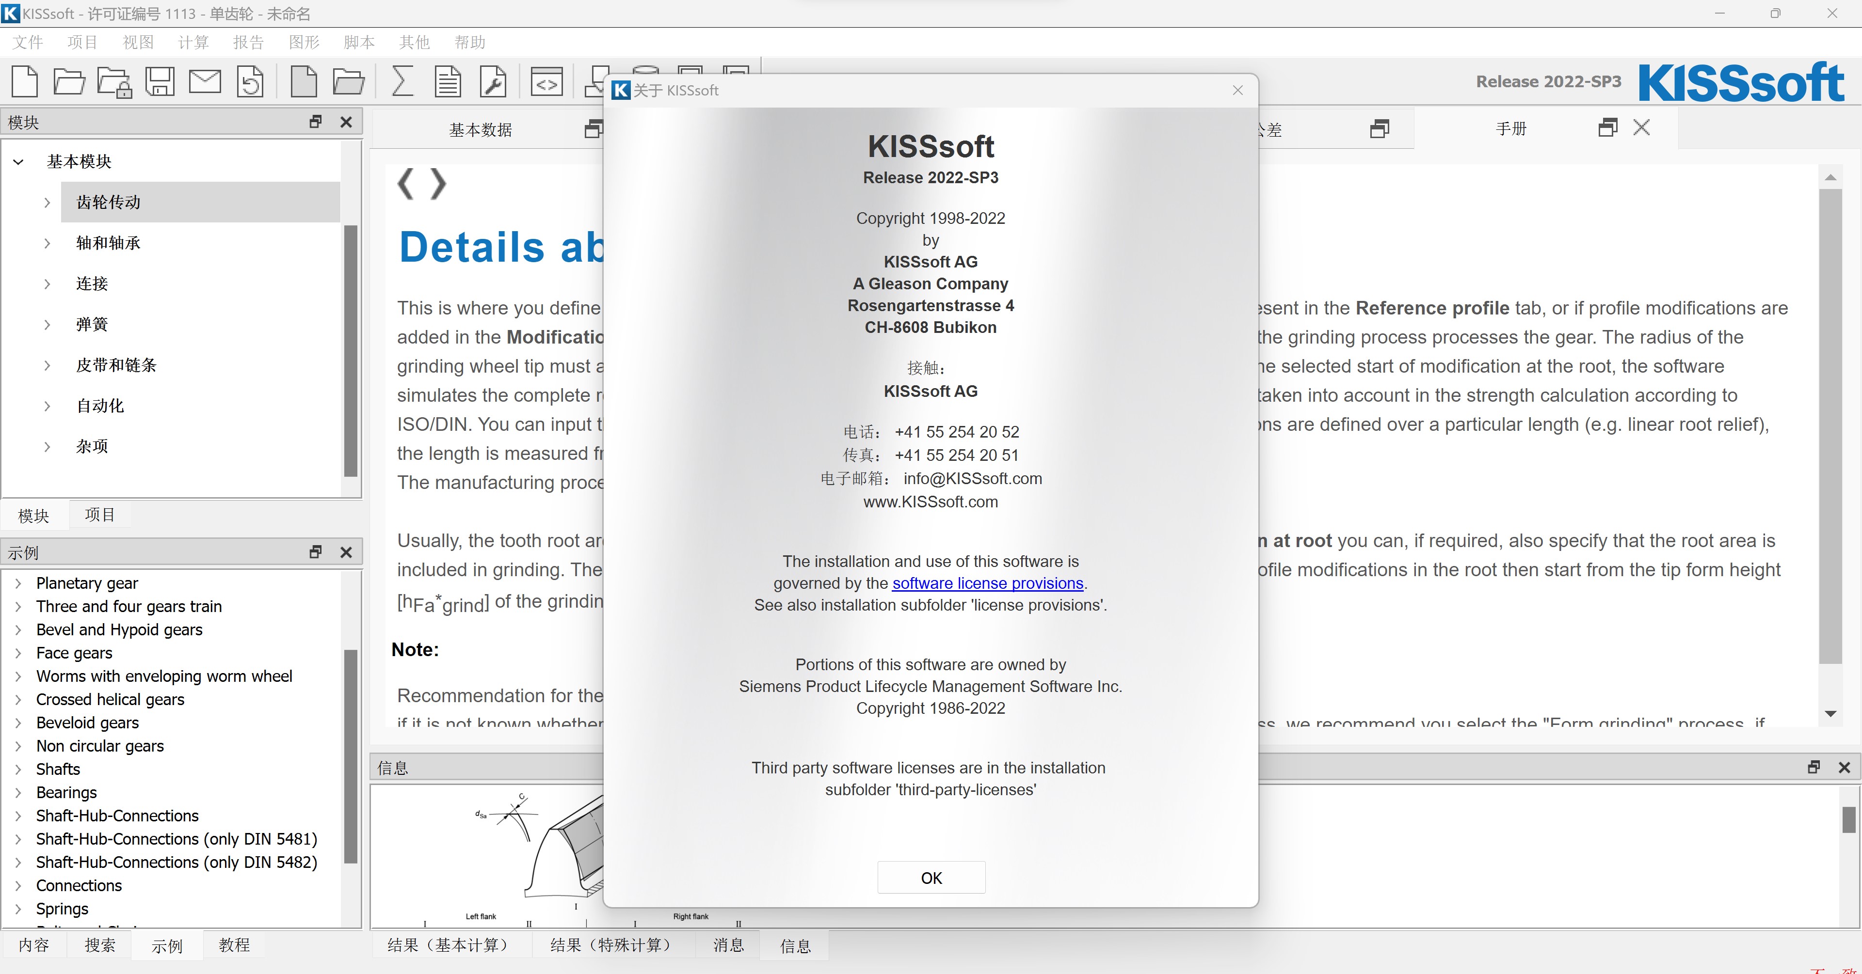Screen dimensions: 1862x974
Task: Close the 模块 panel
Action: click(346, 122)
